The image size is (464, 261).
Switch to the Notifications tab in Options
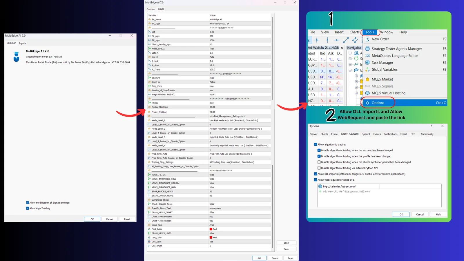tap(390, 134)
